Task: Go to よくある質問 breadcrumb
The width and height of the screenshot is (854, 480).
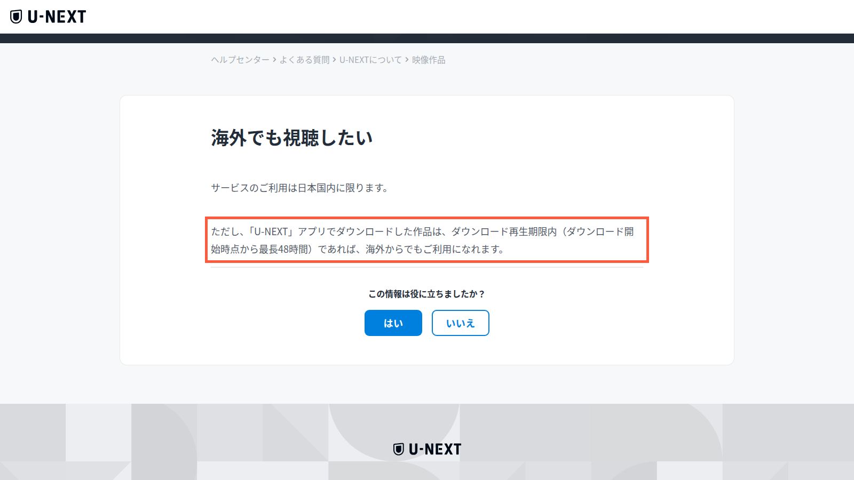Action: (x=305, y=60)
